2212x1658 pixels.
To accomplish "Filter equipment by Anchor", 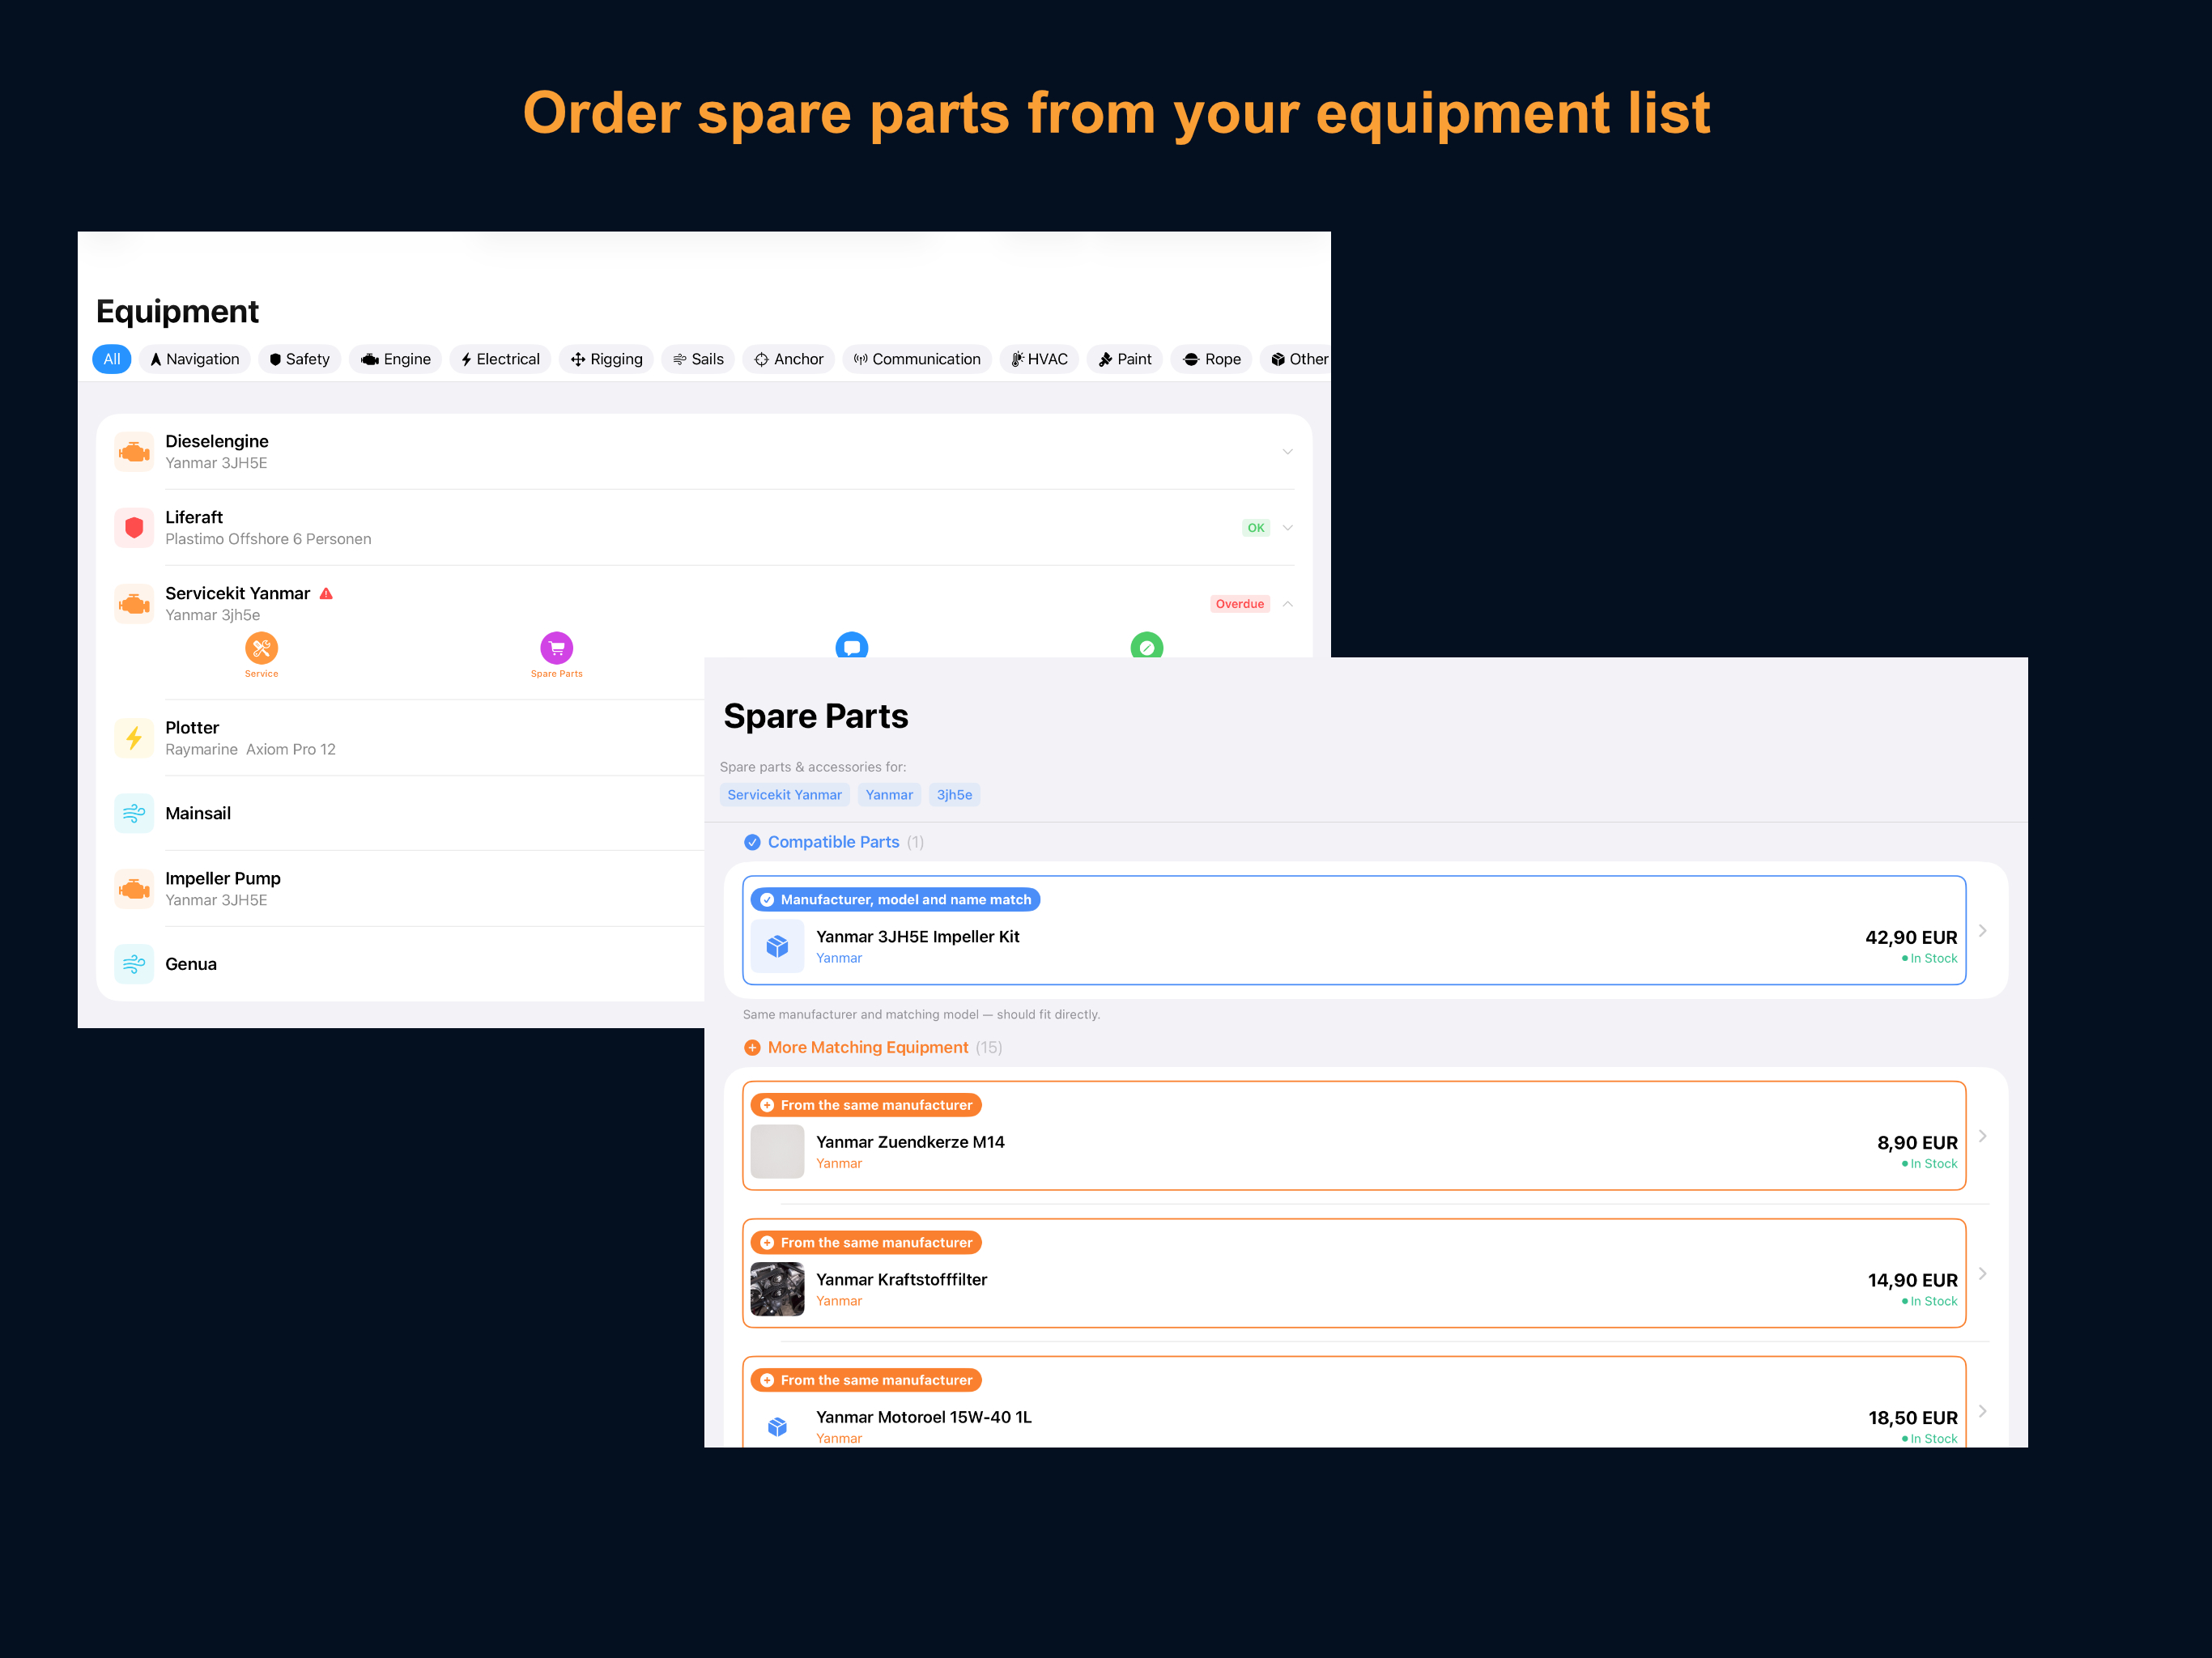I will click(789, 359).
